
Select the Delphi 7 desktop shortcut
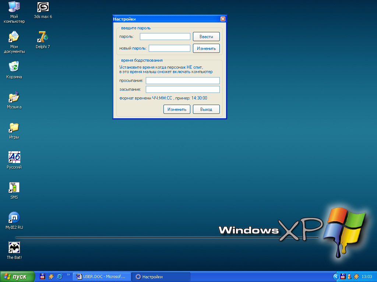tap(43, 40)
